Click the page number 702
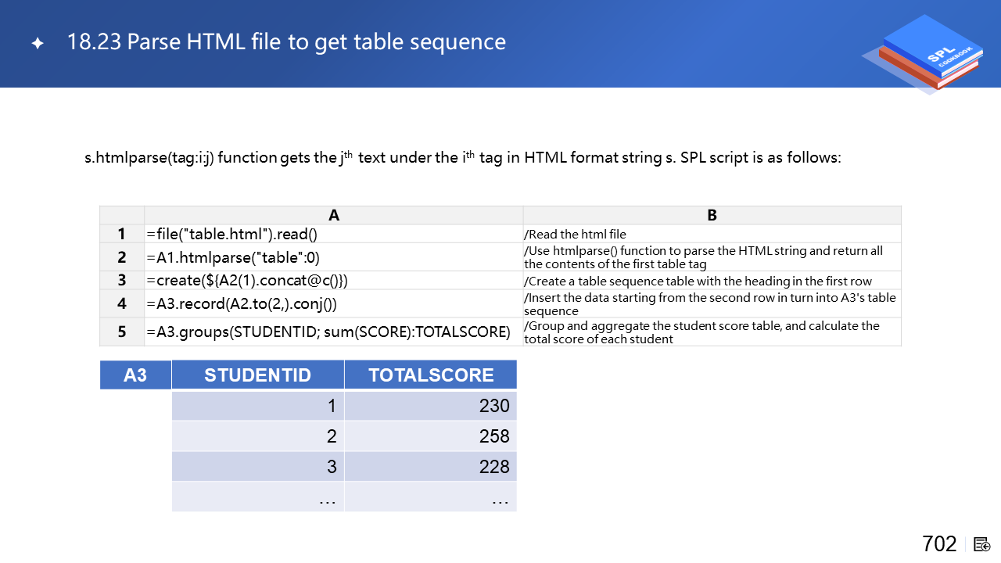This screenshot has width=1001, height=563. click(x=939, y=544)
